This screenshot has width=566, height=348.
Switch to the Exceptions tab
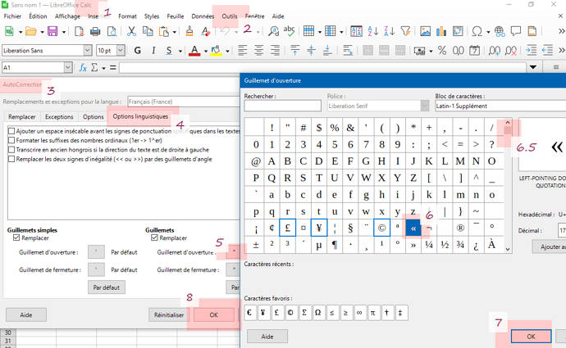(59, 117)
